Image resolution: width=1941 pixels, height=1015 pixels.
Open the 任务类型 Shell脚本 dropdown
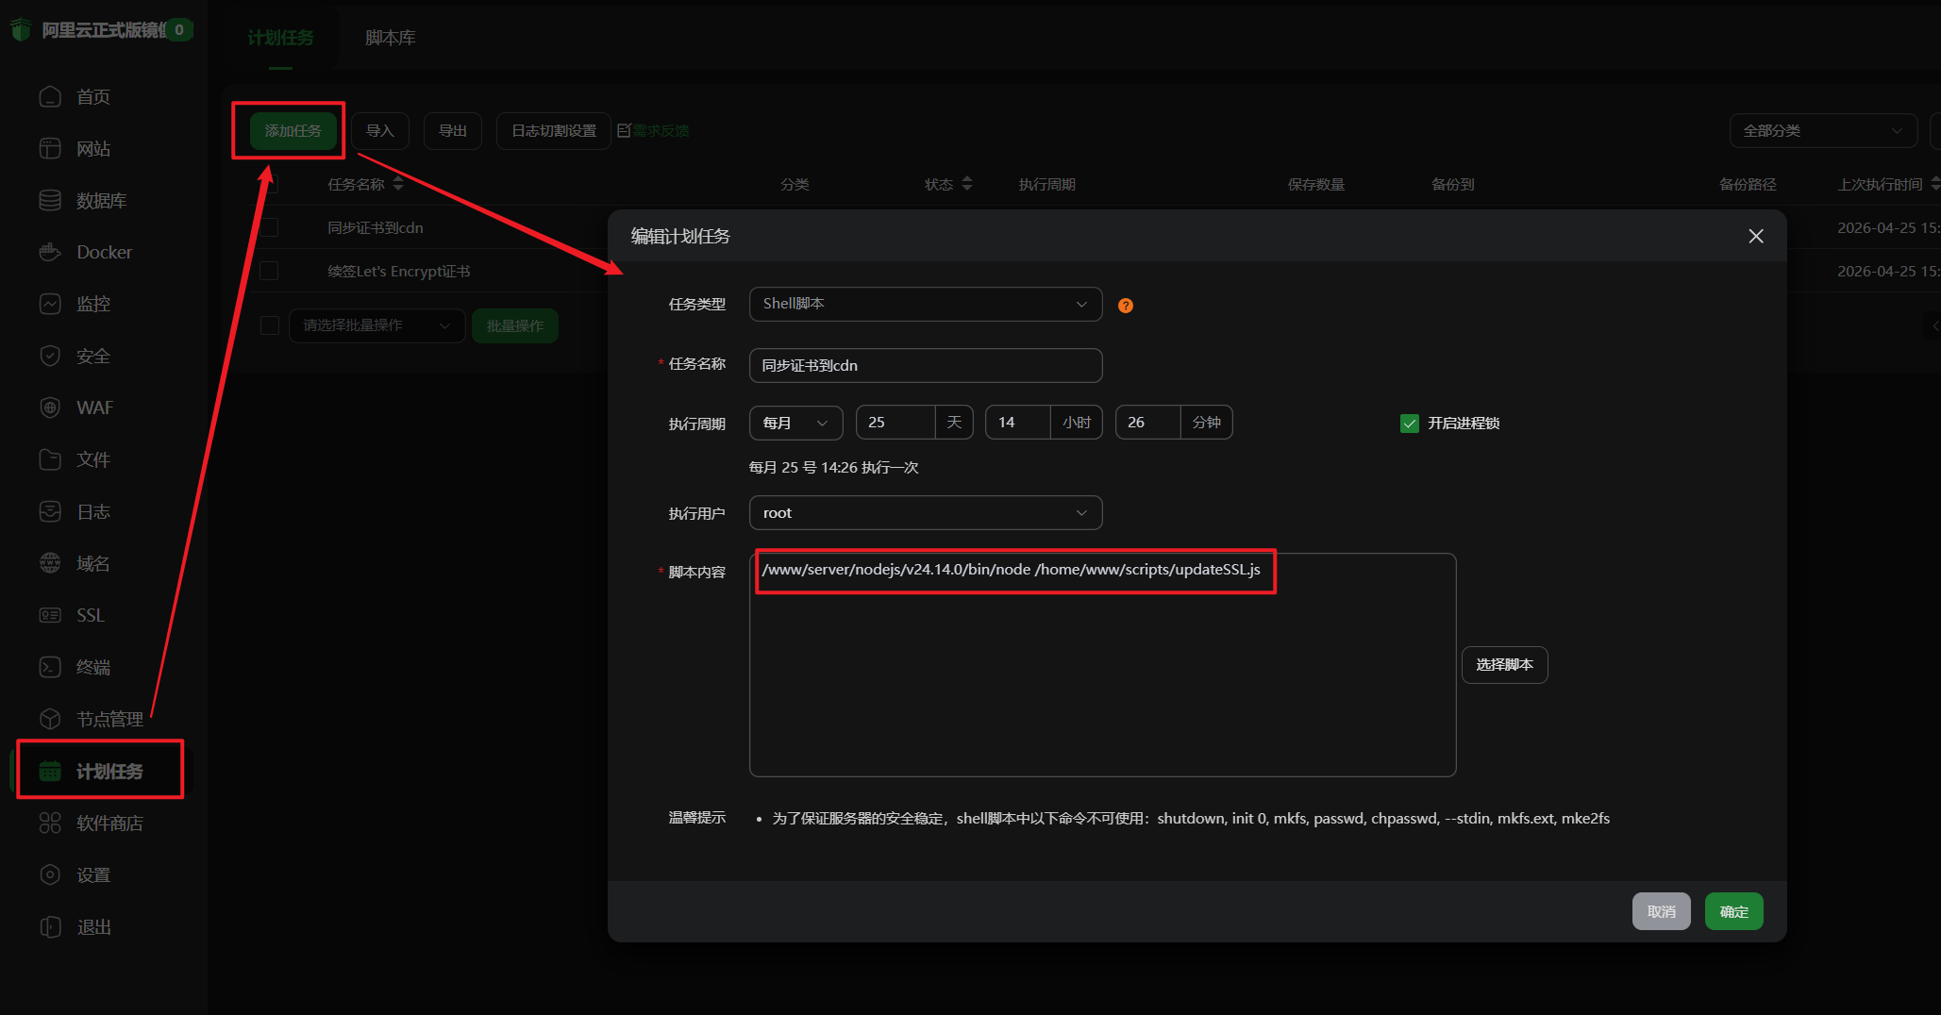click(x=925, y=304)
